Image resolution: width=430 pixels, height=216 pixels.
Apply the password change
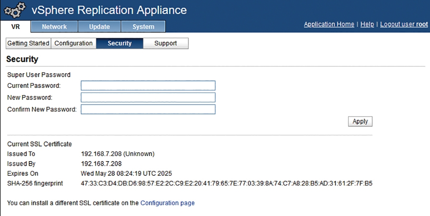tap(360, 121)
